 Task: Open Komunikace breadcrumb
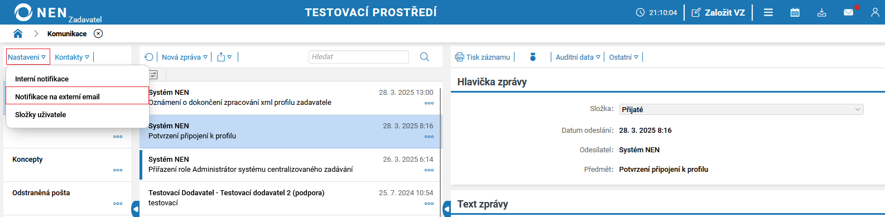pyautogui.click(x=67, y=33)
